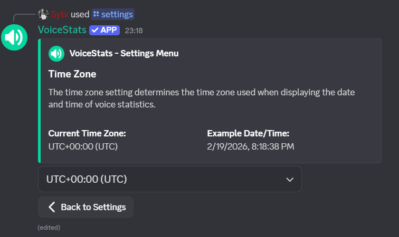Viewport: 399px width, 237px height.
Task: Click the Sytx username
Action: (x=60, y=14)
